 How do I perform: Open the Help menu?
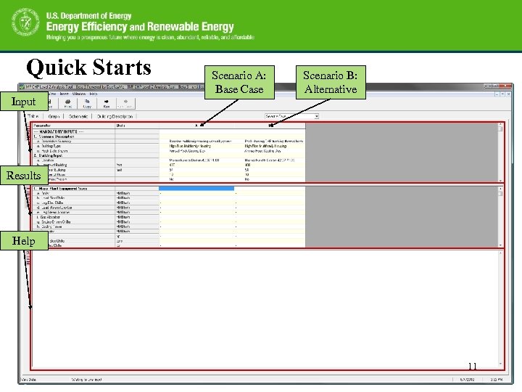point(94,94)
